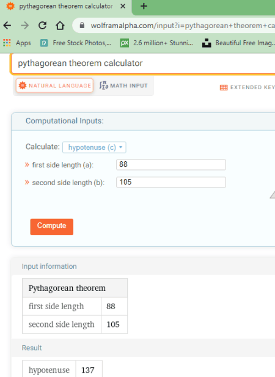Click the browser back arrow
This screenshot has height=377, width=275.
[x=7, y=25]
